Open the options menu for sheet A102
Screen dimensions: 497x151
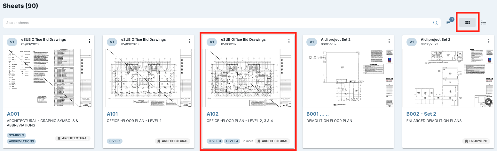289,41
